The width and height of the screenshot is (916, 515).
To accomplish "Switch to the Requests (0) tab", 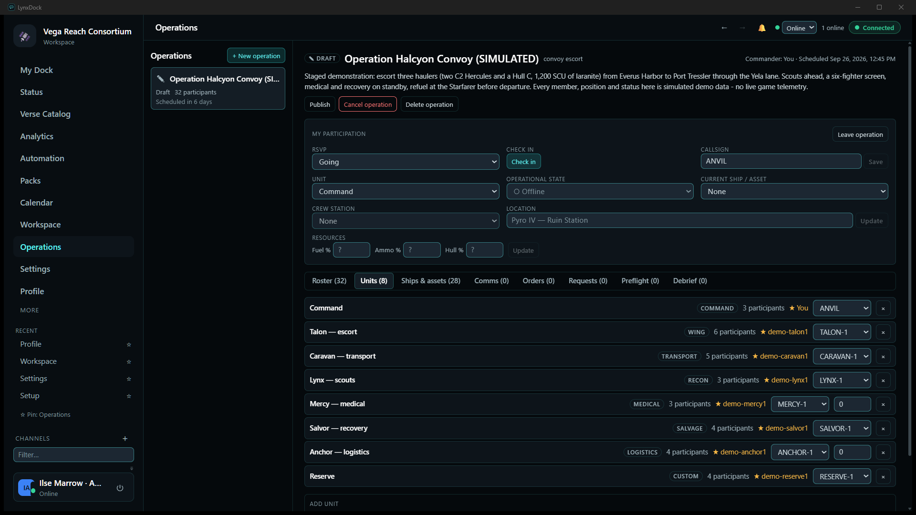I will click(588, 281).
